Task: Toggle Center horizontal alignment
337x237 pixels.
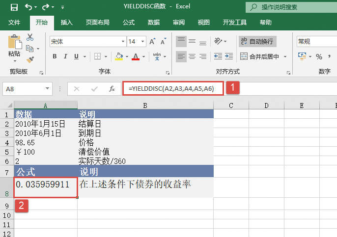Action: [192, 57]
